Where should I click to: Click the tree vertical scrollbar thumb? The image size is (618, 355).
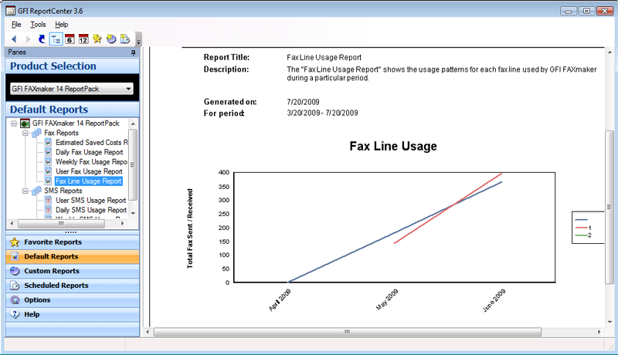(133, 164)
